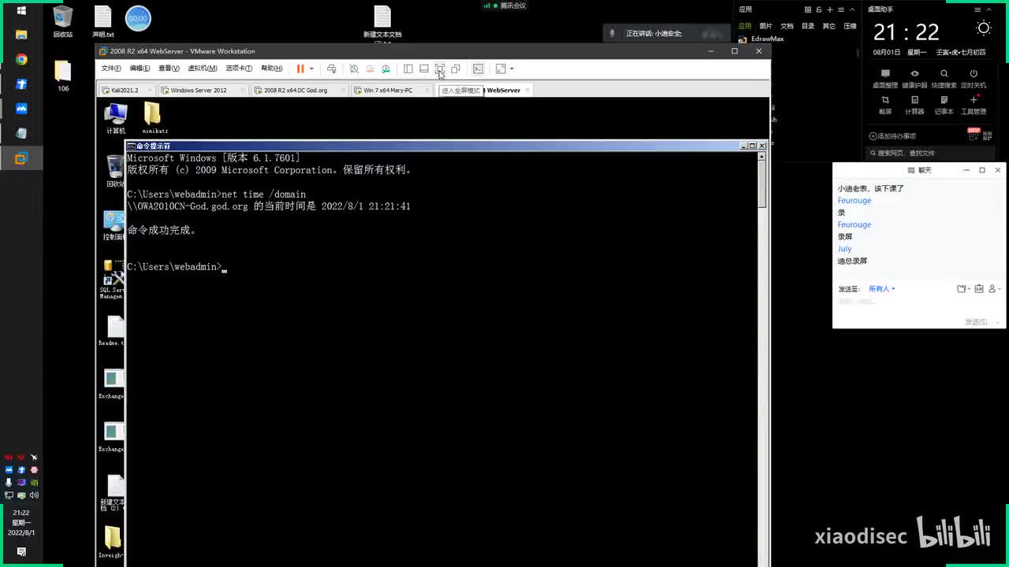Image resolution: width=1009 pixels, height=567 pixels.
Task: Click the 发送(S) send button in chat
Action: click(x=976, y=322)
